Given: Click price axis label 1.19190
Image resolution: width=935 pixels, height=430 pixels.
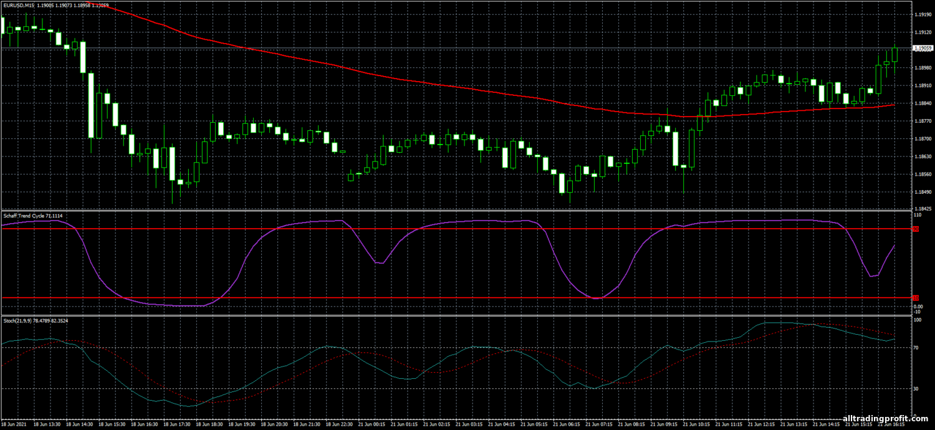Looking at the screenshot, I should (923, 14).
